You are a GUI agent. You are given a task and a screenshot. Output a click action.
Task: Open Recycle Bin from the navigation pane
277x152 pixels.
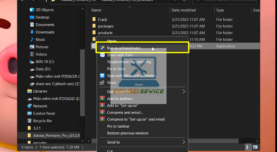point(42,121)
